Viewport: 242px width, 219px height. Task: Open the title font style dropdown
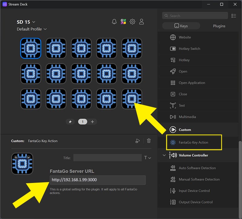[x=147, y=158]
